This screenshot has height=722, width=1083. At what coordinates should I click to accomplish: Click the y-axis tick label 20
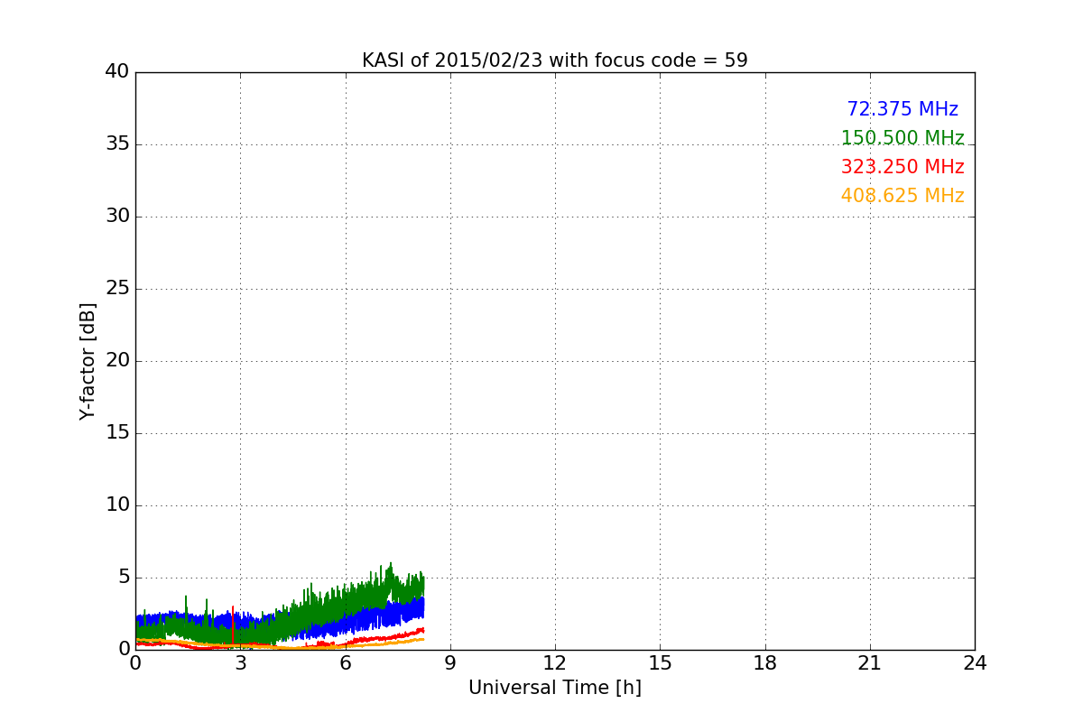[x=117, y=361]
